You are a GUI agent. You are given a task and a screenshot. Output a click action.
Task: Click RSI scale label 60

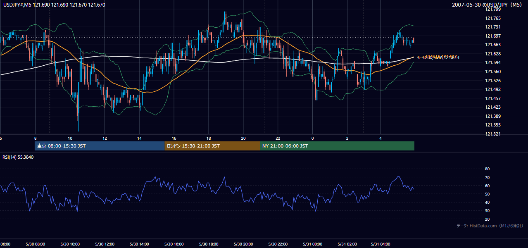(x=487, y=186)
